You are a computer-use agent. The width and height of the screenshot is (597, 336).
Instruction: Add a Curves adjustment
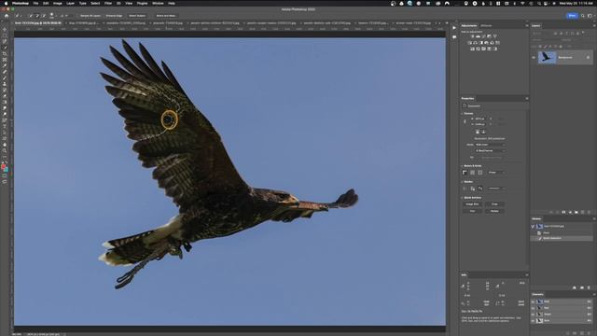point(483,36)
